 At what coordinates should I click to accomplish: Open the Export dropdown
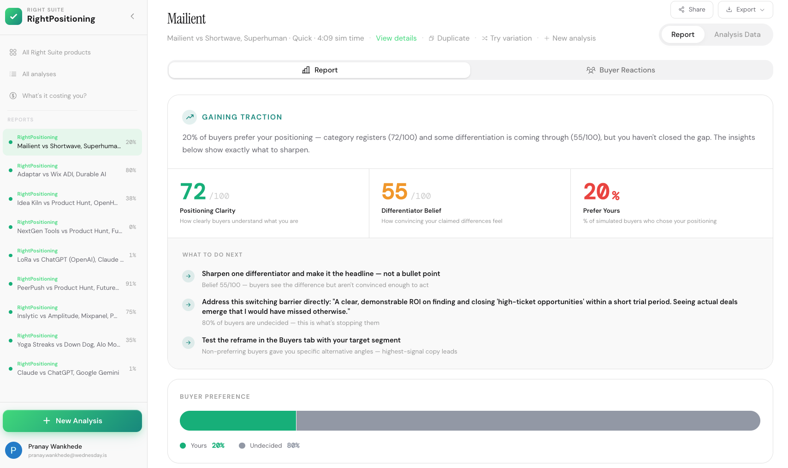745,10
